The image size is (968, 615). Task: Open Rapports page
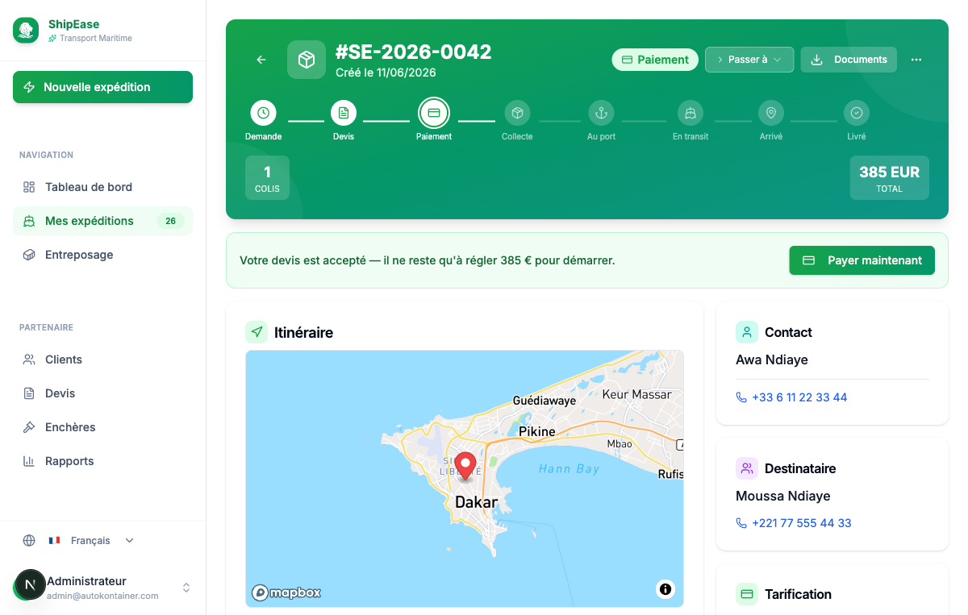point(102,461)
